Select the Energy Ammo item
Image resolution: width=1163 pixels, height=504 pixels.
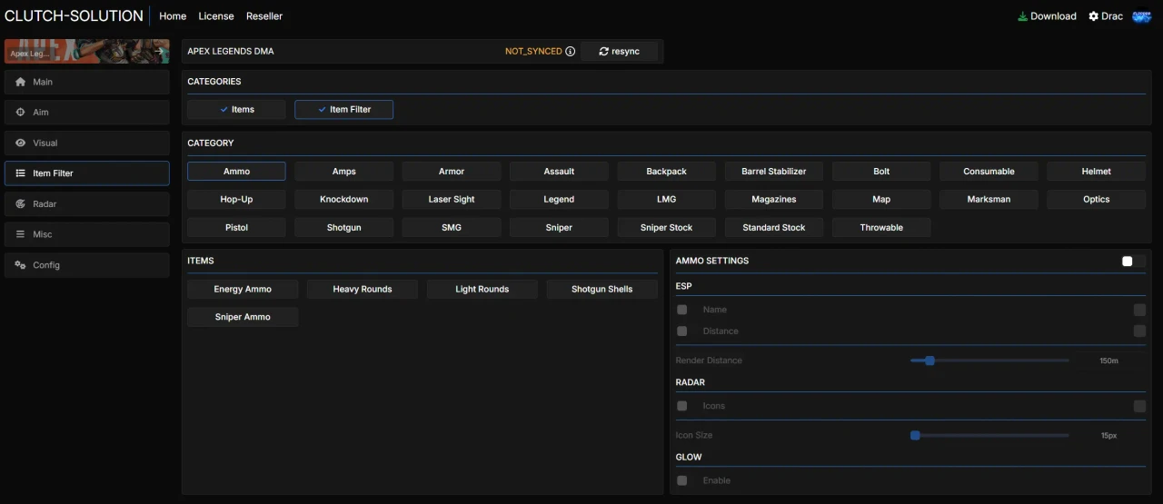(x=243, y=290)
